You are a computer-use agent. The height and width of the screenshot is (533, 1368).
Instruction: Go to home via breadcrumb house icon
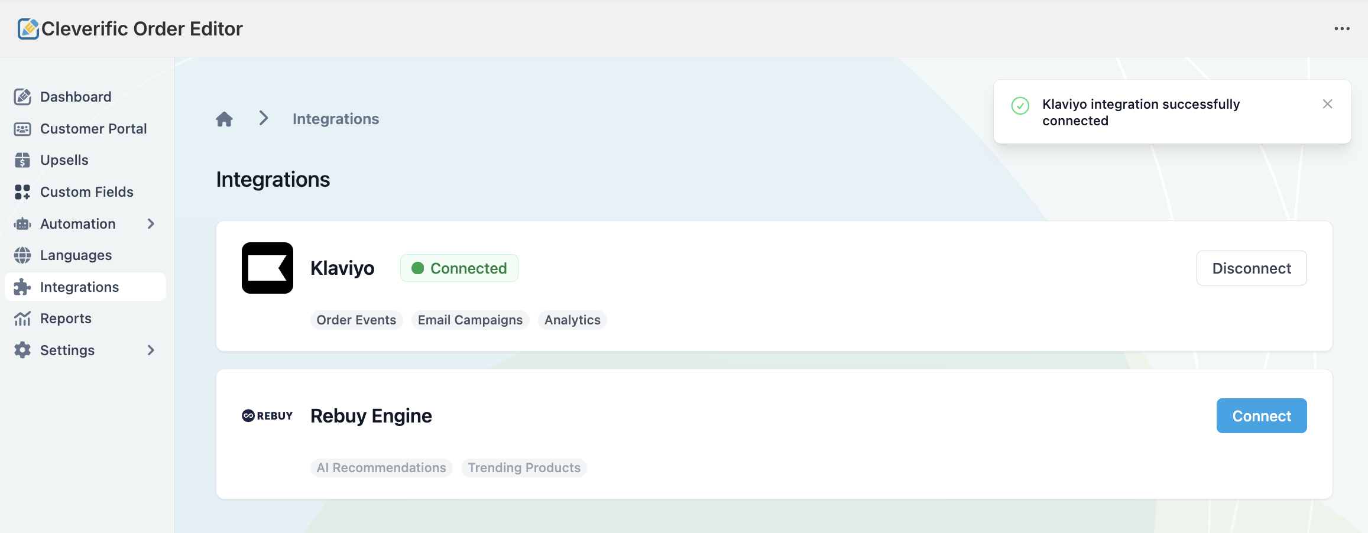224,119
